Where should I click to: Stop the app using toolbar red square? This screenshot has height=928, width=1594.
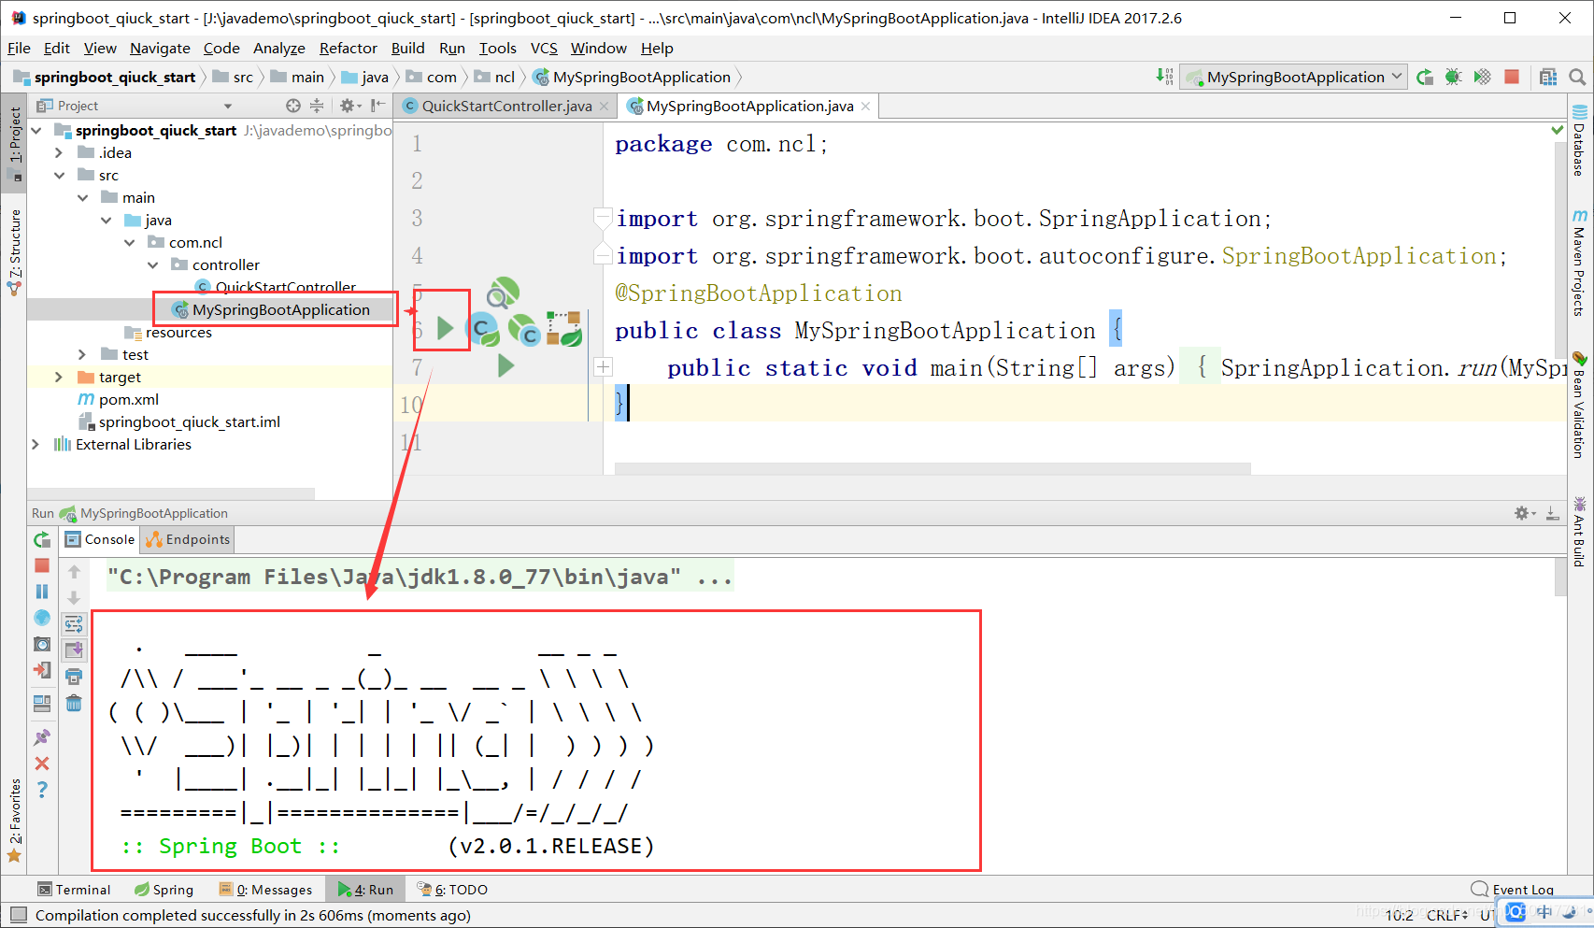click(1512, 77)
